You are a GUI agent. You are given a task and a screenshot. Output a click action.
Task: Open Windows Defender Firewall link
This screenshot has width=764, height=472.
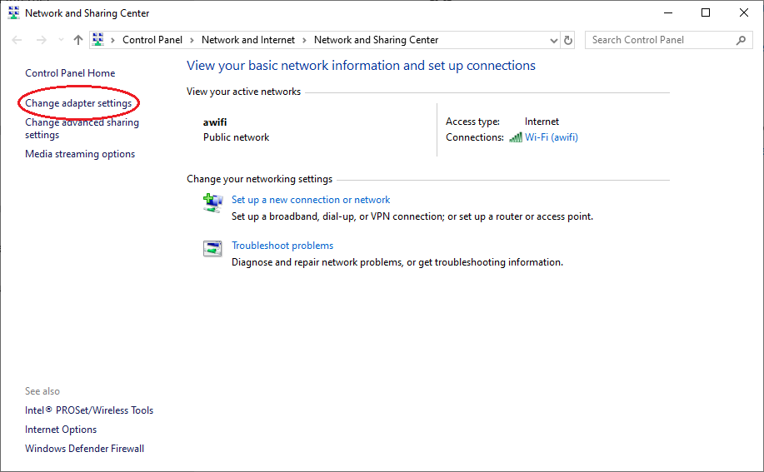pos(84,449)
